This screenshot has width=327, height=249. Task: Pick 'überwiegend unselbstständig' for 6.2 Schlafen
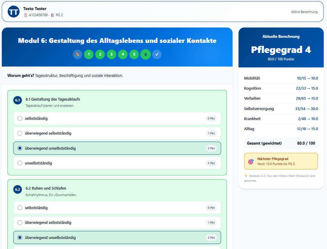click(x=20, y=237)
